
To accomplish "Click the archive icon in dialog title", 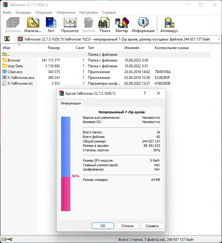I will tap(61, 93).
